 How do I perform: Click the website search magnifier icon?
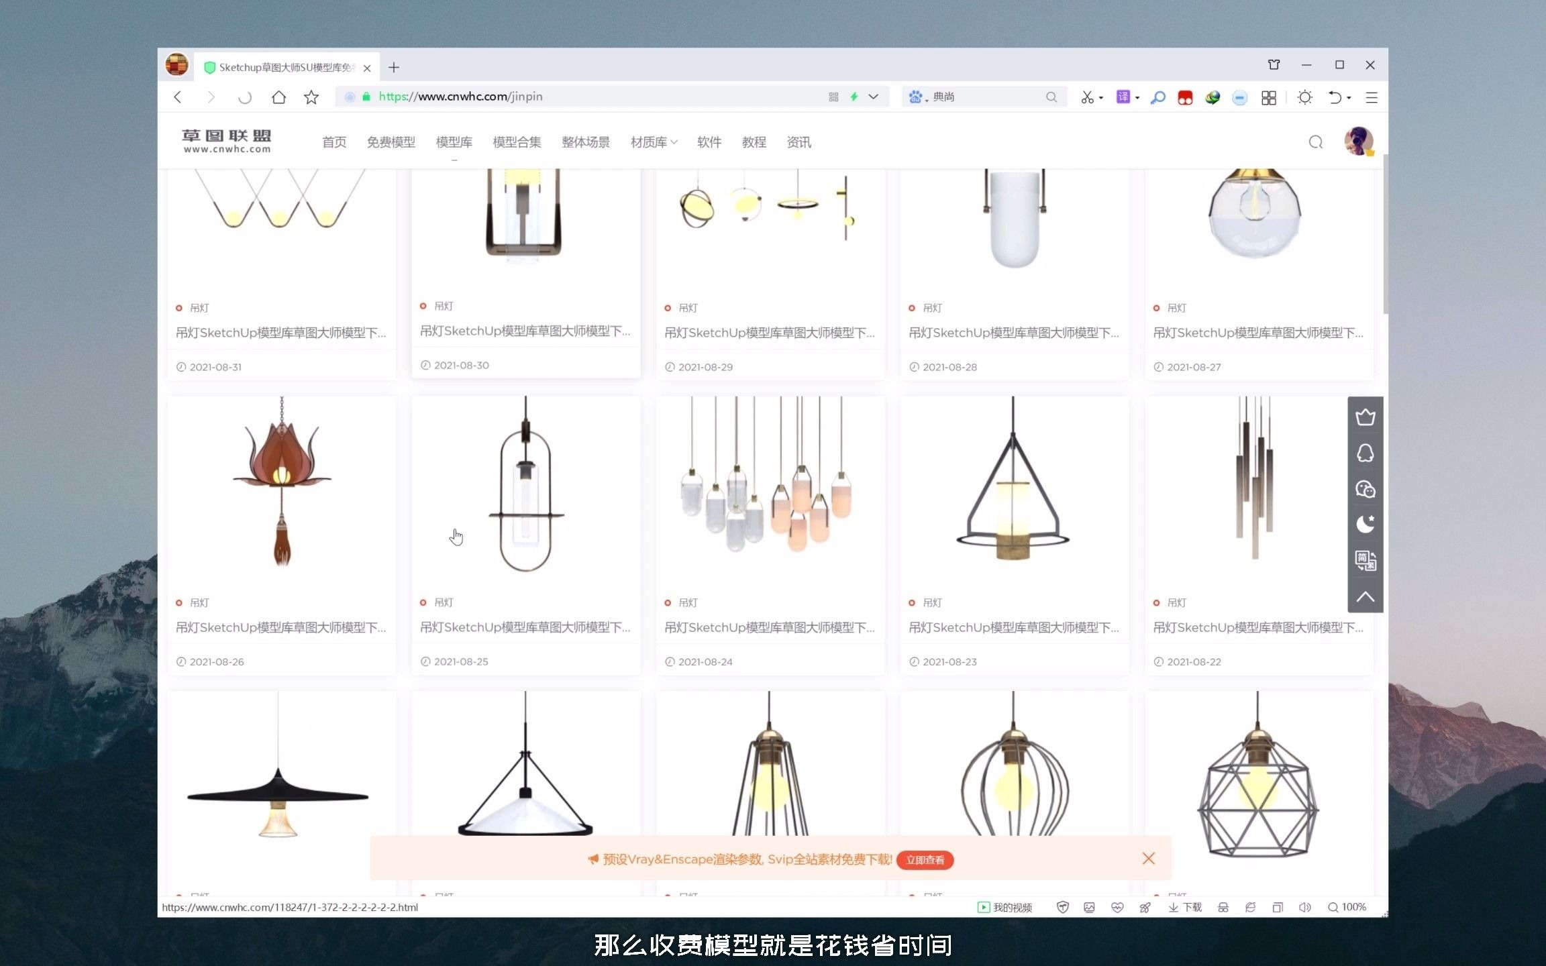1316,142
